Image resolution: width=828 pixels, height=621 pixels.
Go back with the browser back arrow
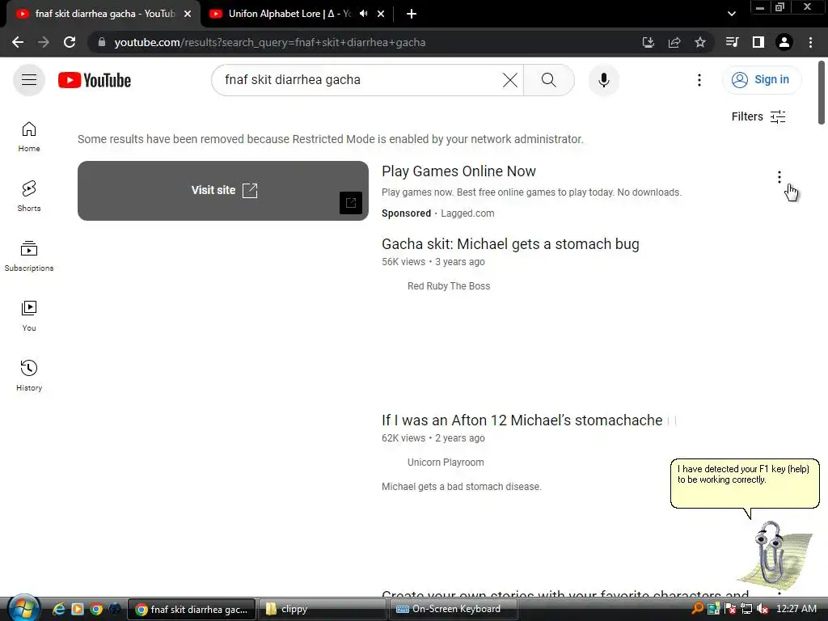(18, 42)
